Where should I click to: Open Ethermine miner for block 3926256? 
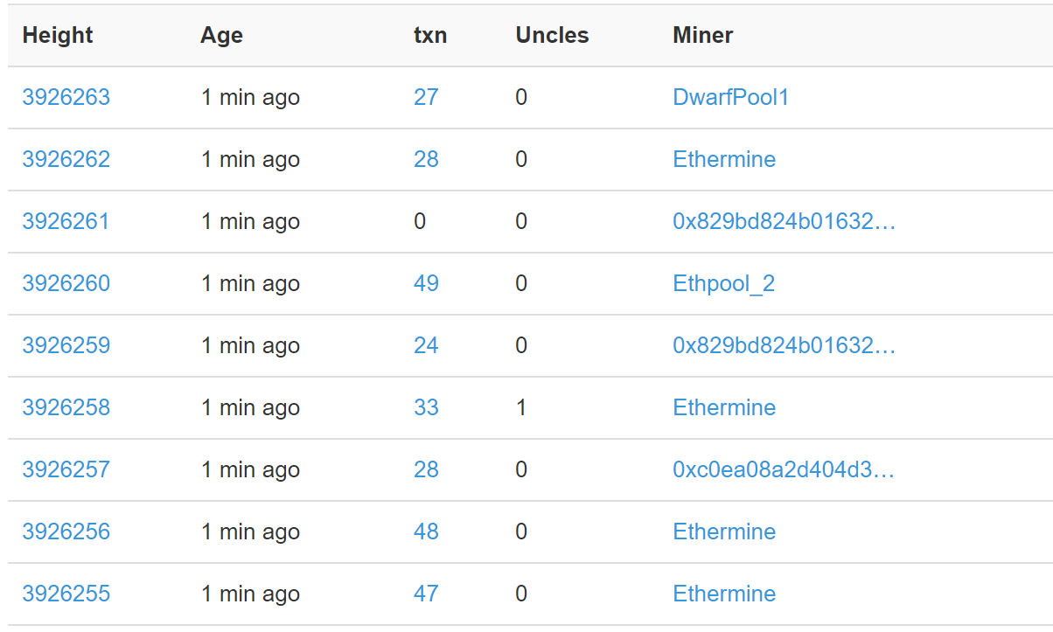click(724, 531)
